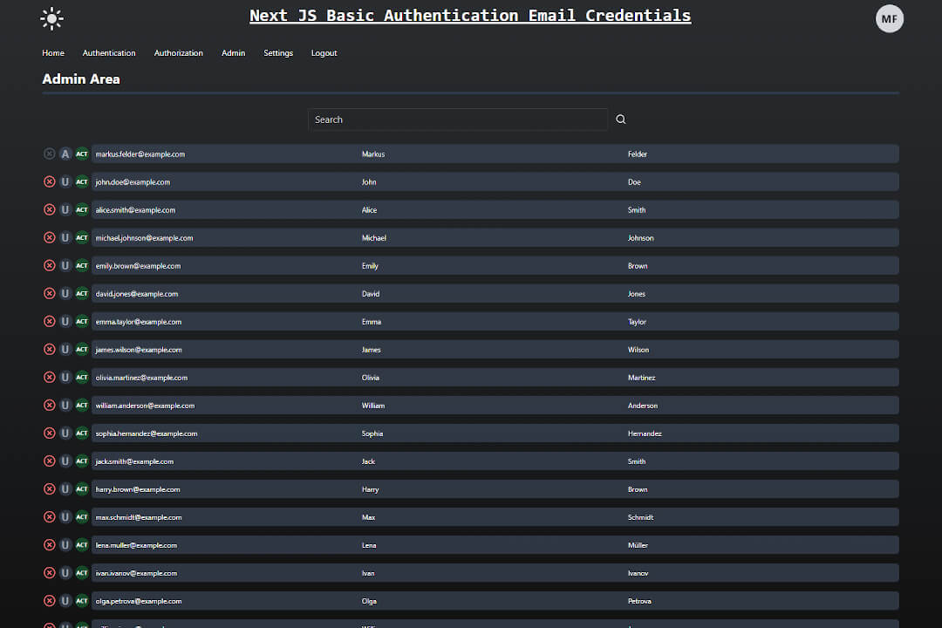Image resolution: width=942 pixels, height=628 pixels.
Task: Click the U role badge for Lena Müller
Action: coord(65,545)
